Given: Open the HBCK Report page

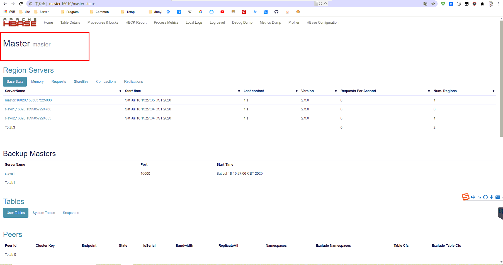Looking at the screenshot, I should pyautogui.click(x=136, y=23).
